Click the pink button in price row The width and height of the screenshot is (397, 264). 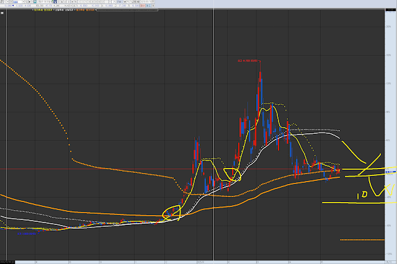(x=143, y=6)
